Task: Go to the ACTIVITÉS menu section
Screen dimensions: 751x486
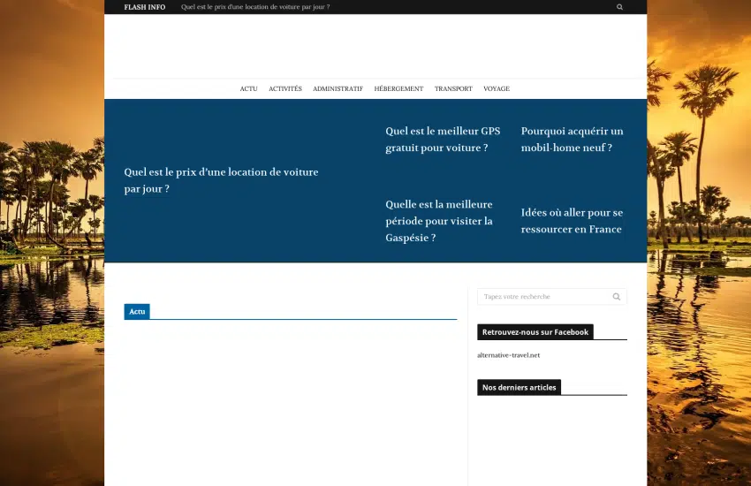Action: [284, 88]
